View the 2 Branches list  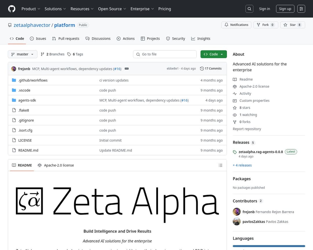[x=53, y=54]
